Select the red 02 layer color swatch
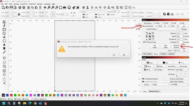The image size is (193, 106). (x=11, y=95)
